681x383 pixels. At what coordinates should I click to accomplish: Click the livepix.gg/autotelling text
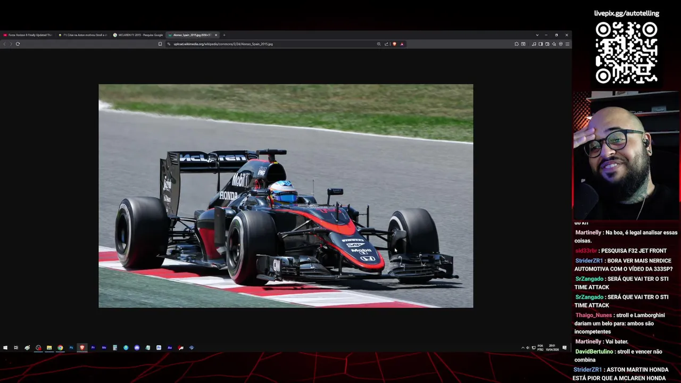tap(627, 13)
